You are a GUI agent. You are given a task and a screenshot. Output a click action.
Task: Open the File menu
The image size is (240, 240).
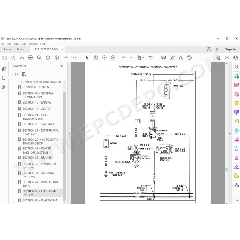[x=3, y=44]
